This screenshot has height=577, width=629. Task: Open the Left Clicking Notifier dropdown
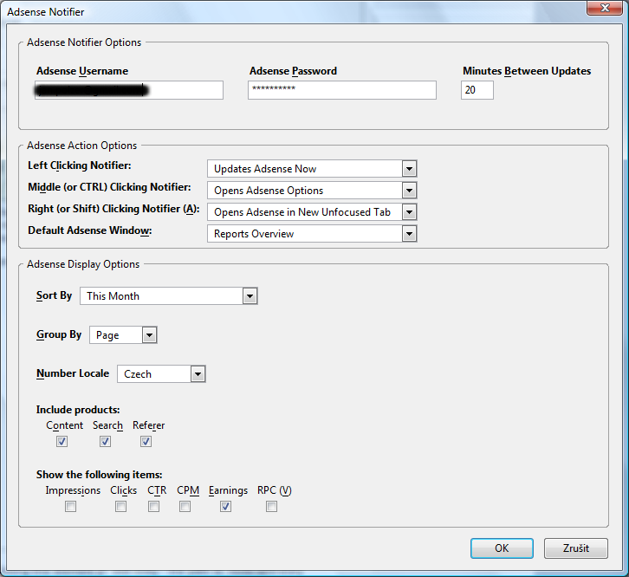click(312, 169)
